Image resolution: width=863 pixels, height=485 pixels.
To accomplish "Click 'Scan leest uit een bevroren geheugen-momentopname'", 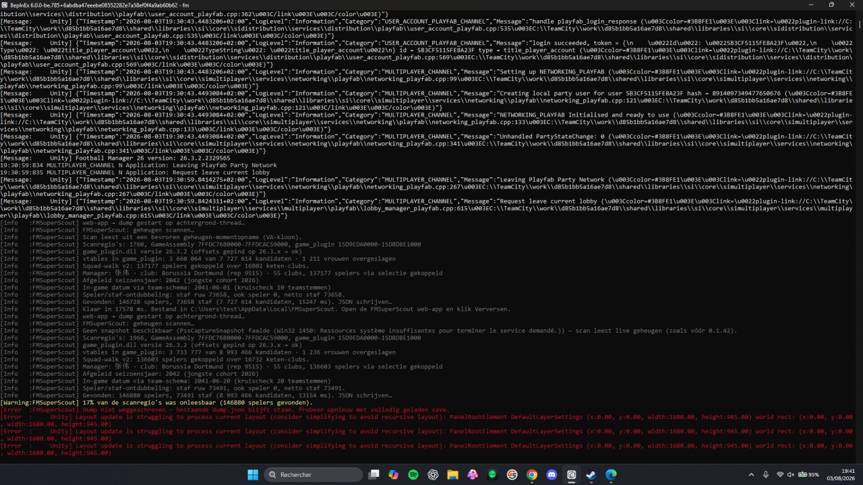I will [x=192, y=237].
